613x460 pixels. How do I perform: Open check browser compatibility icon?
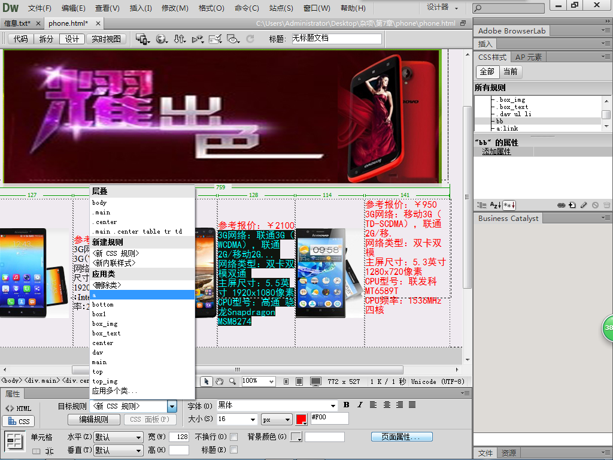[x=216, y=39]
